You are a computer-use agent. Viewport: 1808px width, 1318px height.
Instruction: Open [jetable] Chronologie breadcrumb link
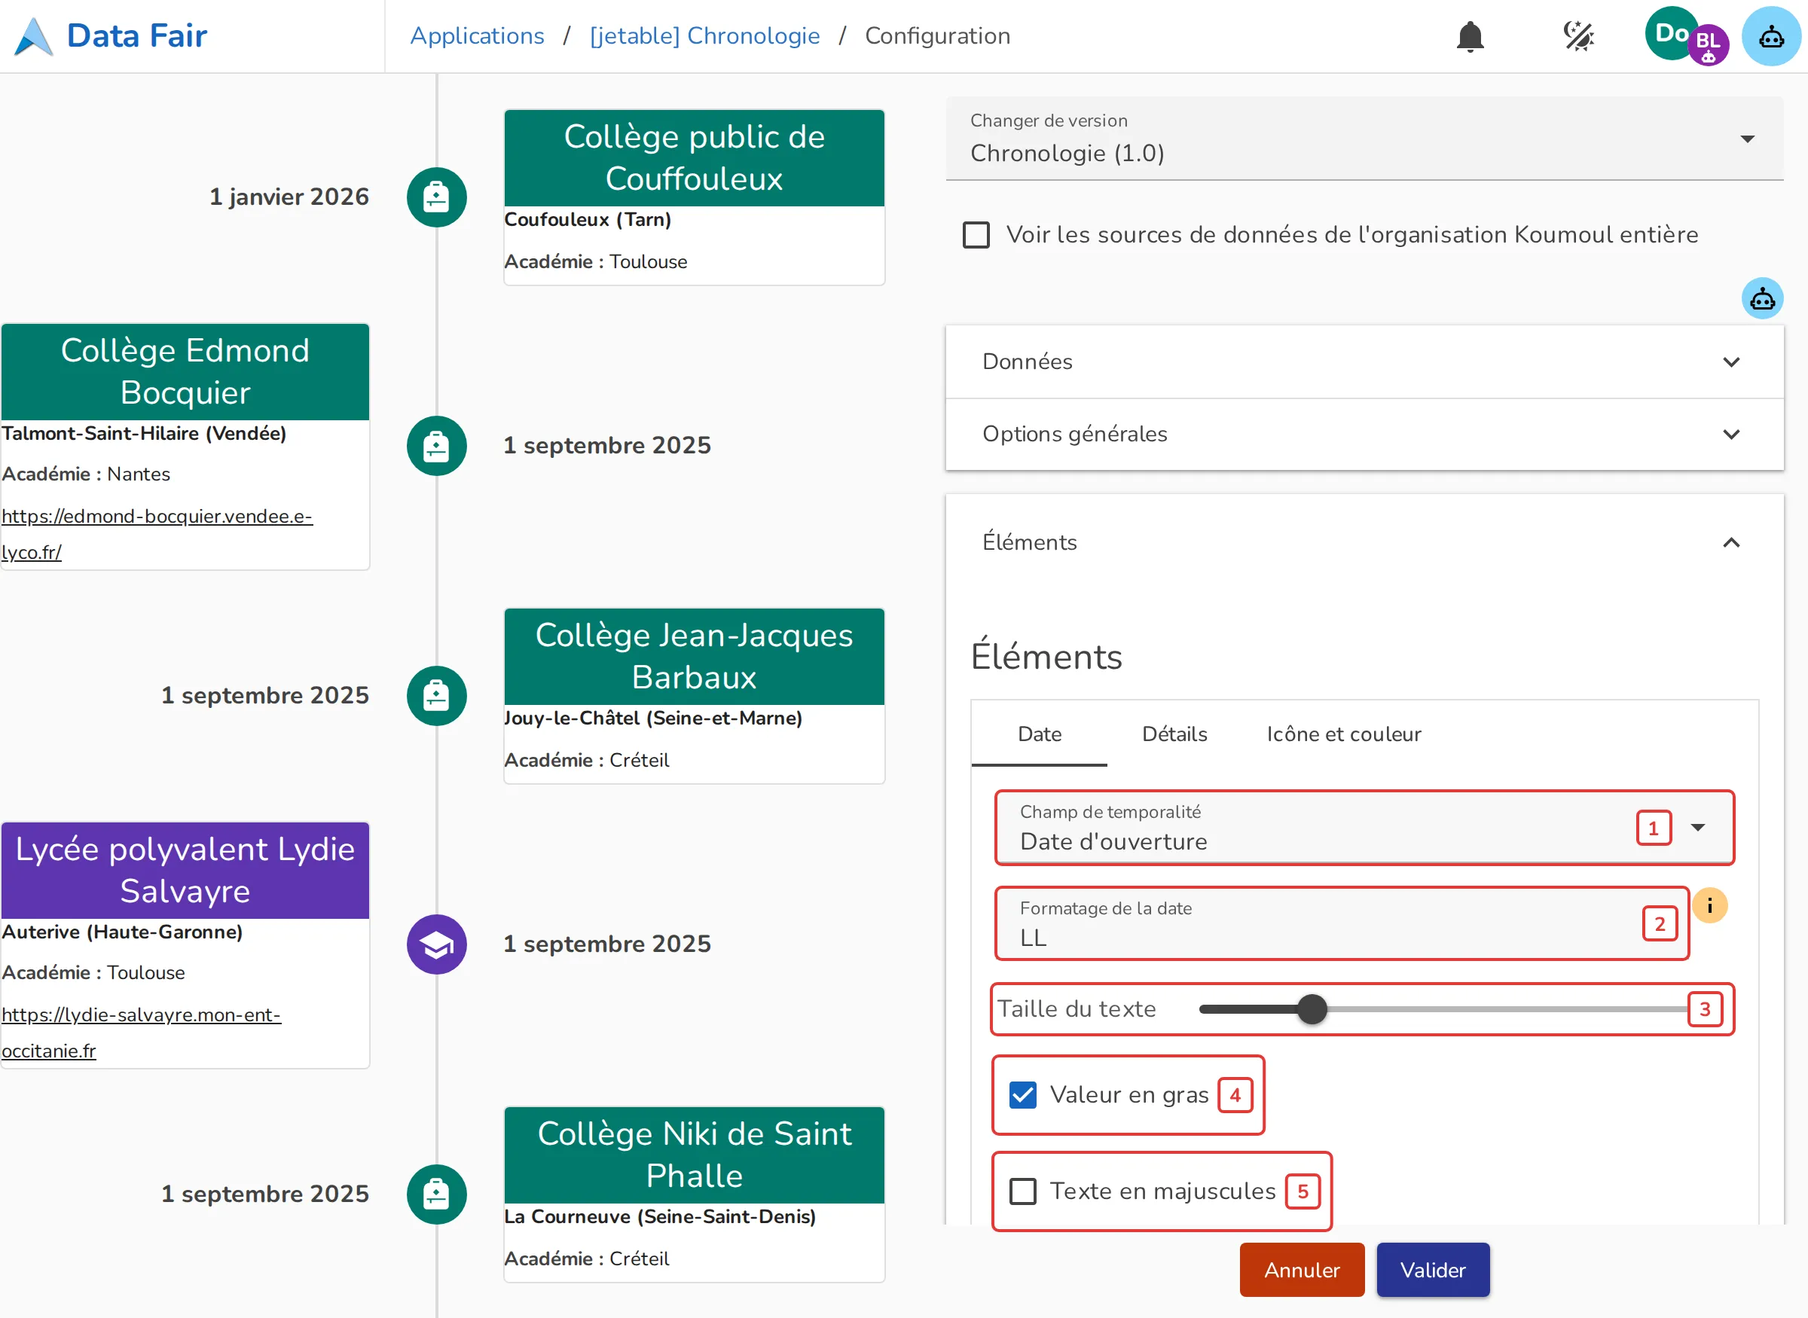(704, 36)
